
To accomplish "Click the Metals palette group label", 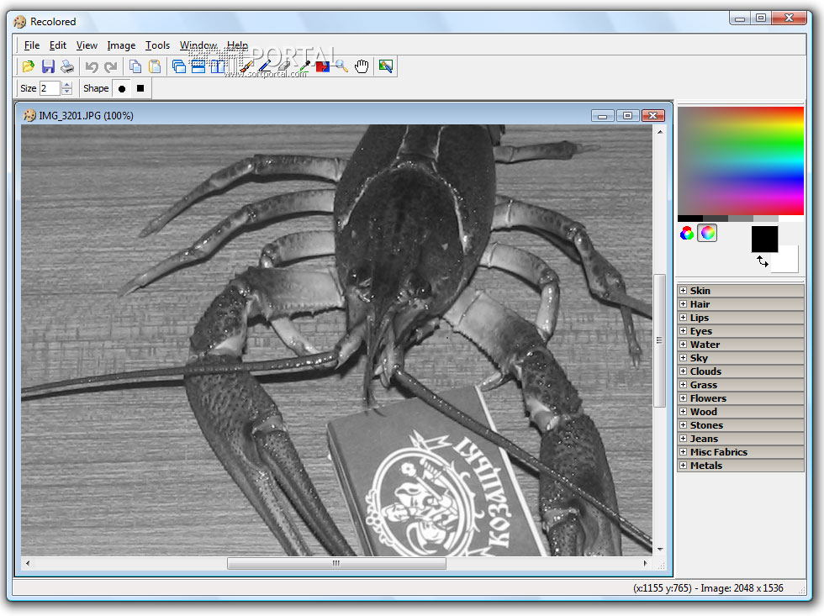I will pyautogui.click(x=705, y=466).
